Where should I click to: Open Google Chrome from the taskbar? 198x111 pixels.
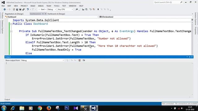(40, 108)
